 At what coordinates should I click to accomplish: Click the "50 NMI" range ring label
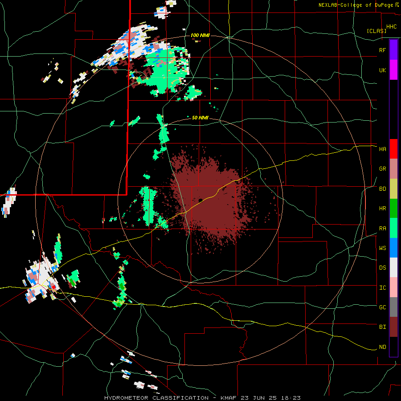[200, 118]
